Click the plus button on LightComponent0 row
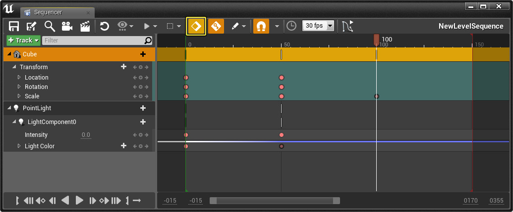Image resolution: width=513 pixels, height=212 pixels. [143, 122]
